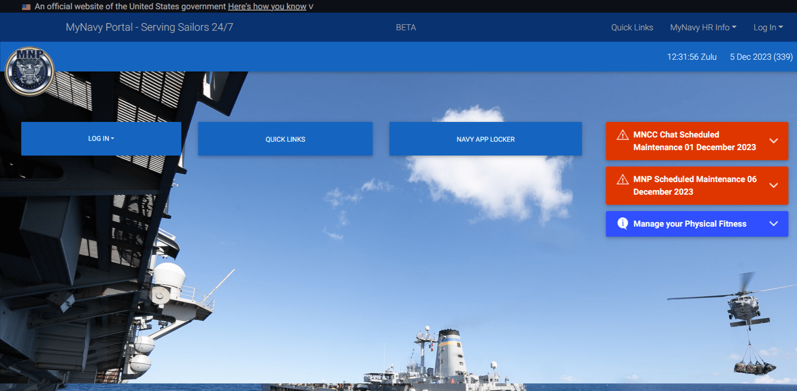
Task: Click warning triangle on MNP Scheduled Maintenance alert
Action: tap(622, 180)
